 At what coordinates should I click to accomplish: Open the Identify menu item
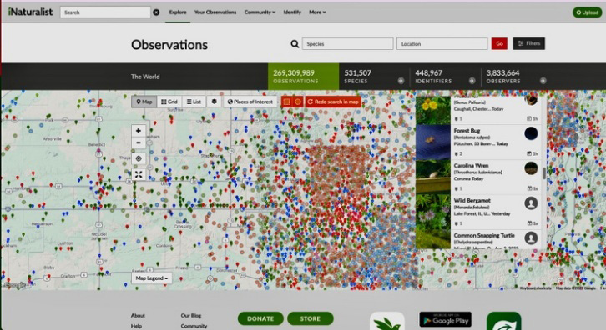click(x=292, y=12)
